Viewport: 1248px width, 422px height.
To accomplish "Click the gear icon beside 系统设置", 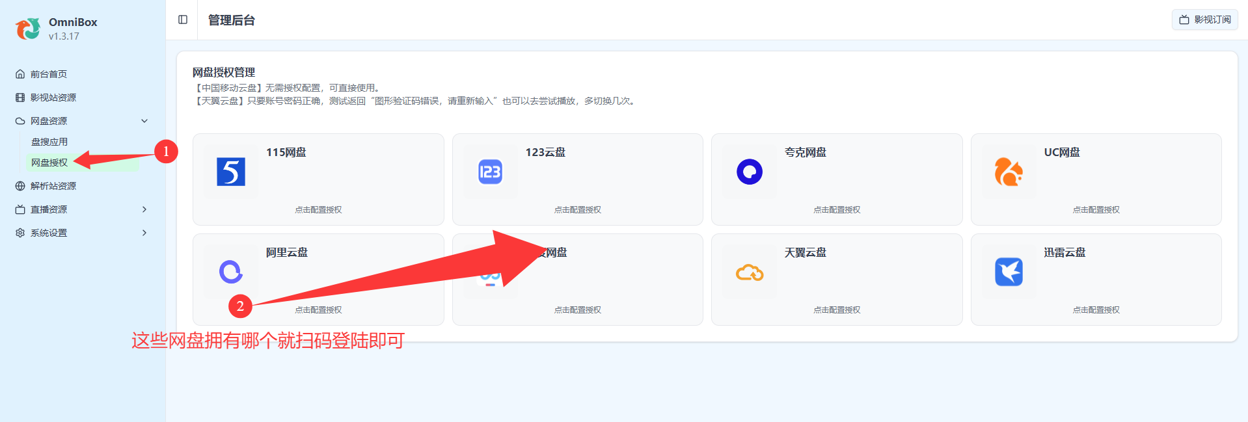I will (20, 233).
